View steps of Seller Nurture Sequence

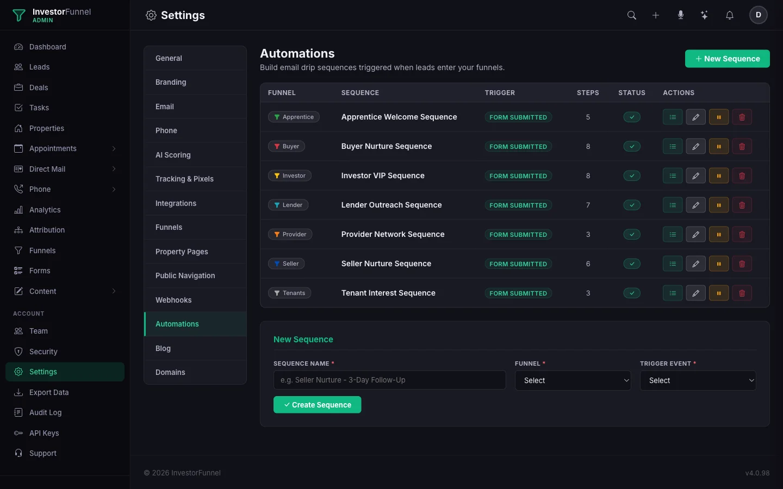click(673, 264)
